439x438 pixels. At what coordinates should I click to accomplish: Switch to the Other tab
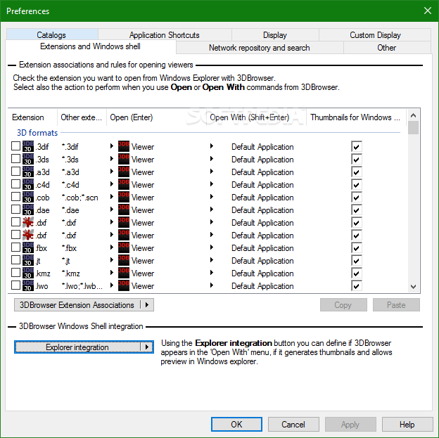pos(387,48)
